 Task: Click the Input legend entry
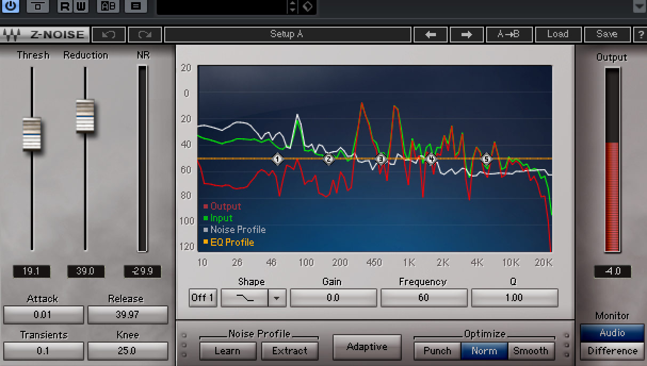point(218,218)
